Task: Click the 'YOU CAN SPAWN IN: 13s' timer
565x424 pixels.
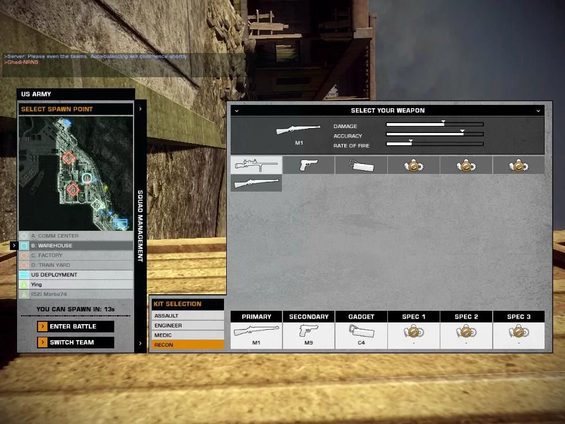Action: tap(75, 309)
